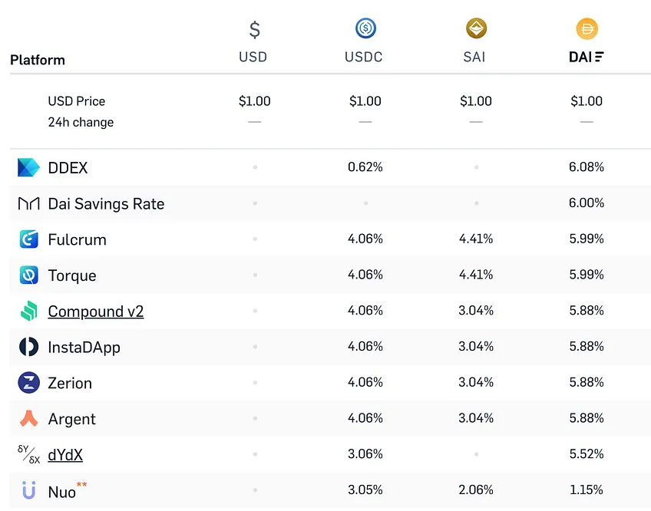Click the DDEX platform logo icon
The width and height of the screenshot is (651, 511).
28,167
